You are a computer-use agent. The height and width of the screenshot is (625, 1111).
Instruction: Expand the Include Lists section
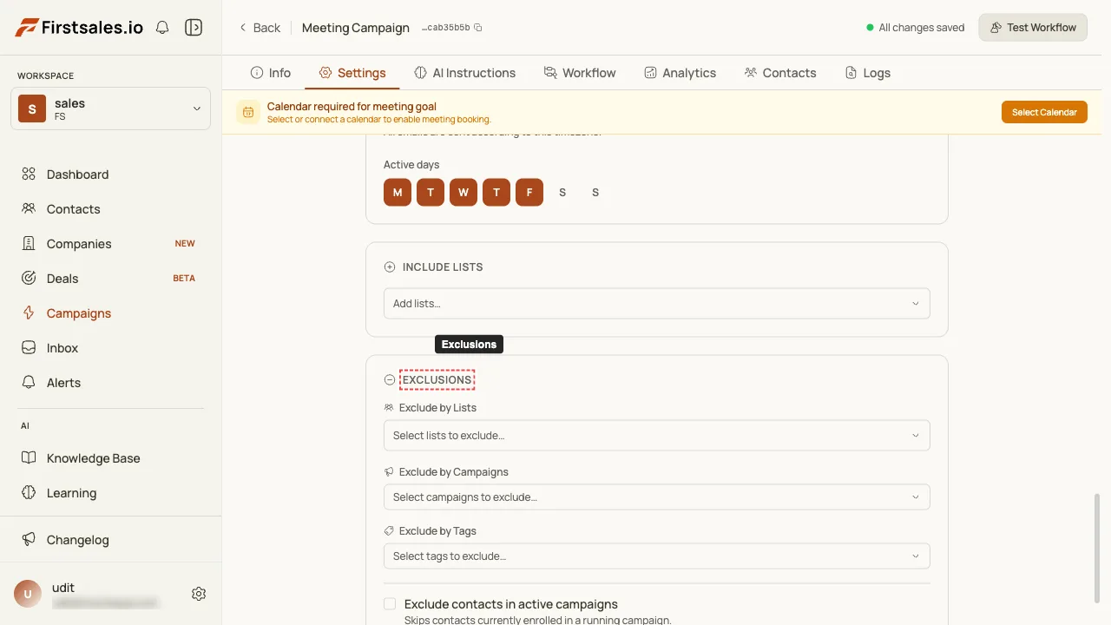(390, 267)
